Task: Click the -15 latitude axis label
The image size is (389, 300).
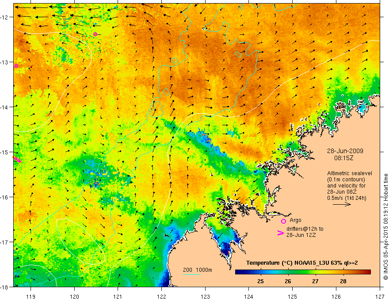Action: [x=5, y=152]
